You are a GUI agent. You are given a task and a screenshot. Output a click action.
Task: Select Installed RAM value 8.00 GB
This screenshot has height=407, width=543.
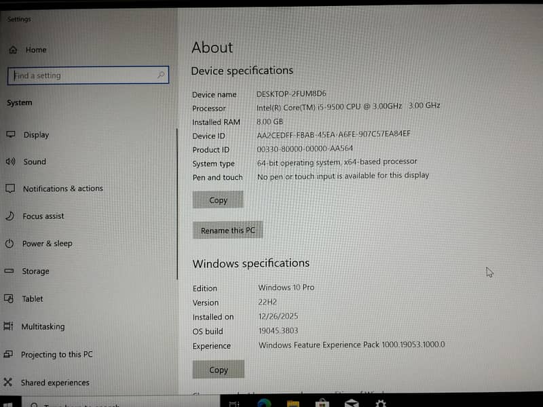click(269, 122)
